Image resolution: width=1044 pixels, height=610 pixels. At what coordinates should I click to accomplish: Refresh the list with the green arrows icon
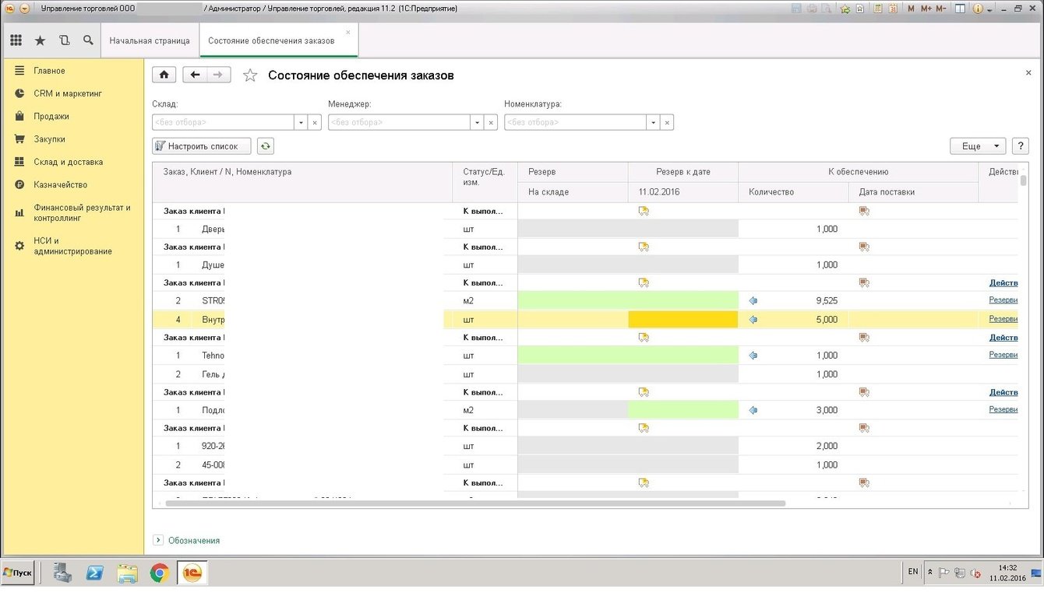tap(266, 146)
